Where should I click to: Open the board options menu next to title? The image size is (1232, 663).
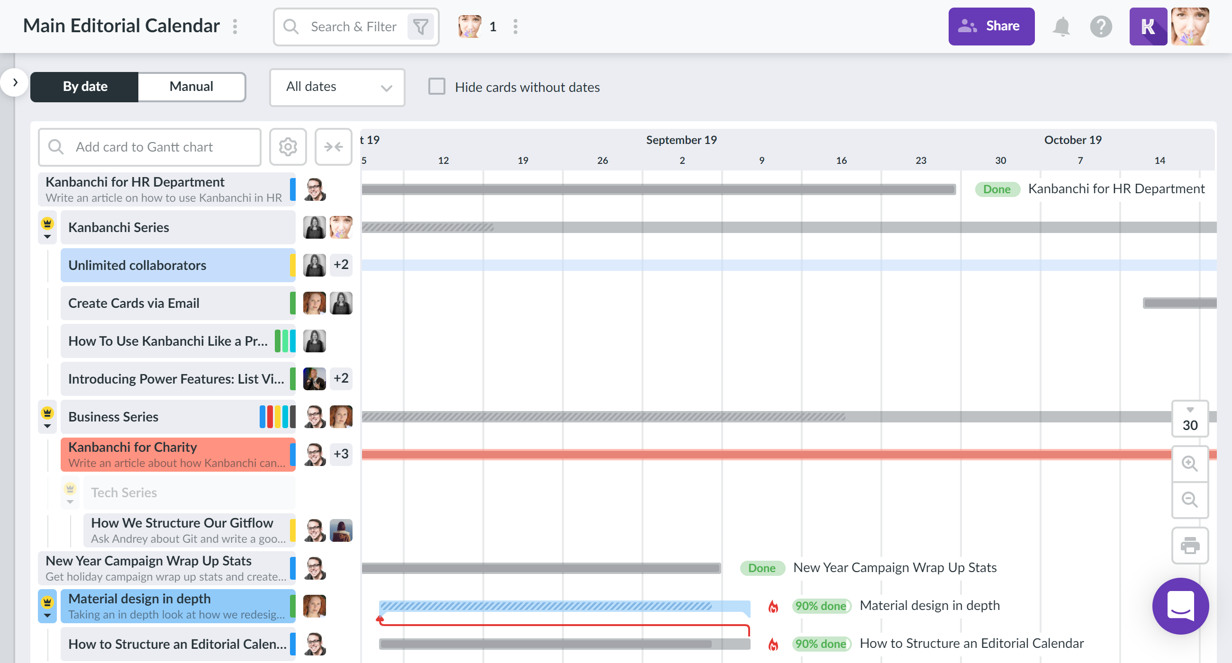(x=235, y=27)
